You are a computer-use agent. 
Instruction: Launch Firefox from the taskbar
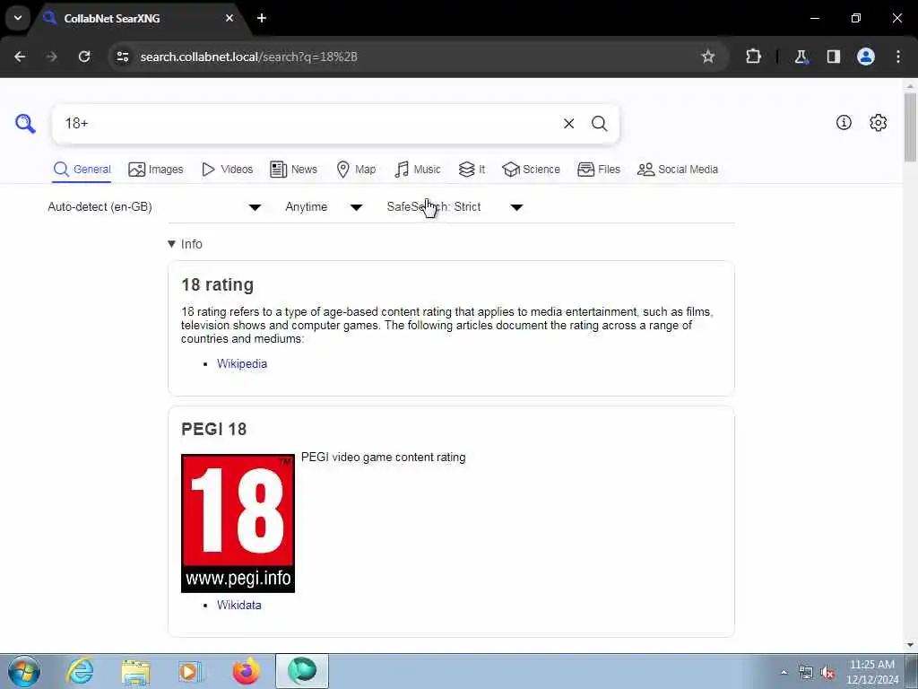pos(246,671)
